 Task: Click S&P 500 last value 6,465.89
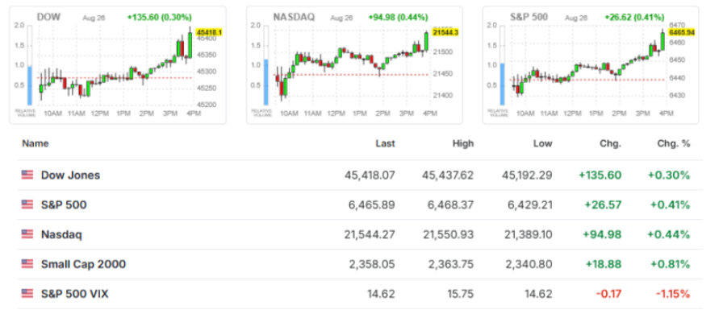[x=372, y=204]
